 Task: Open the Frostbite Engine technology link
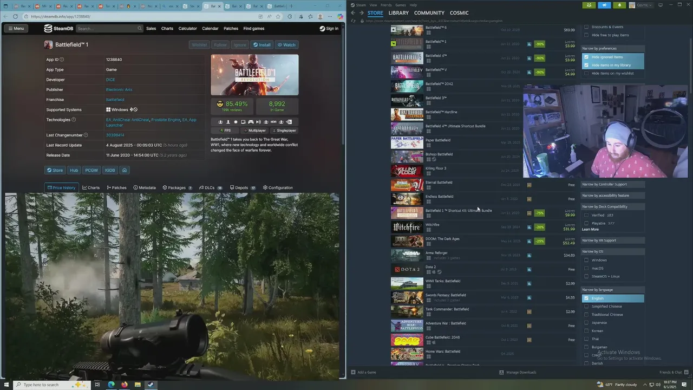166,120
